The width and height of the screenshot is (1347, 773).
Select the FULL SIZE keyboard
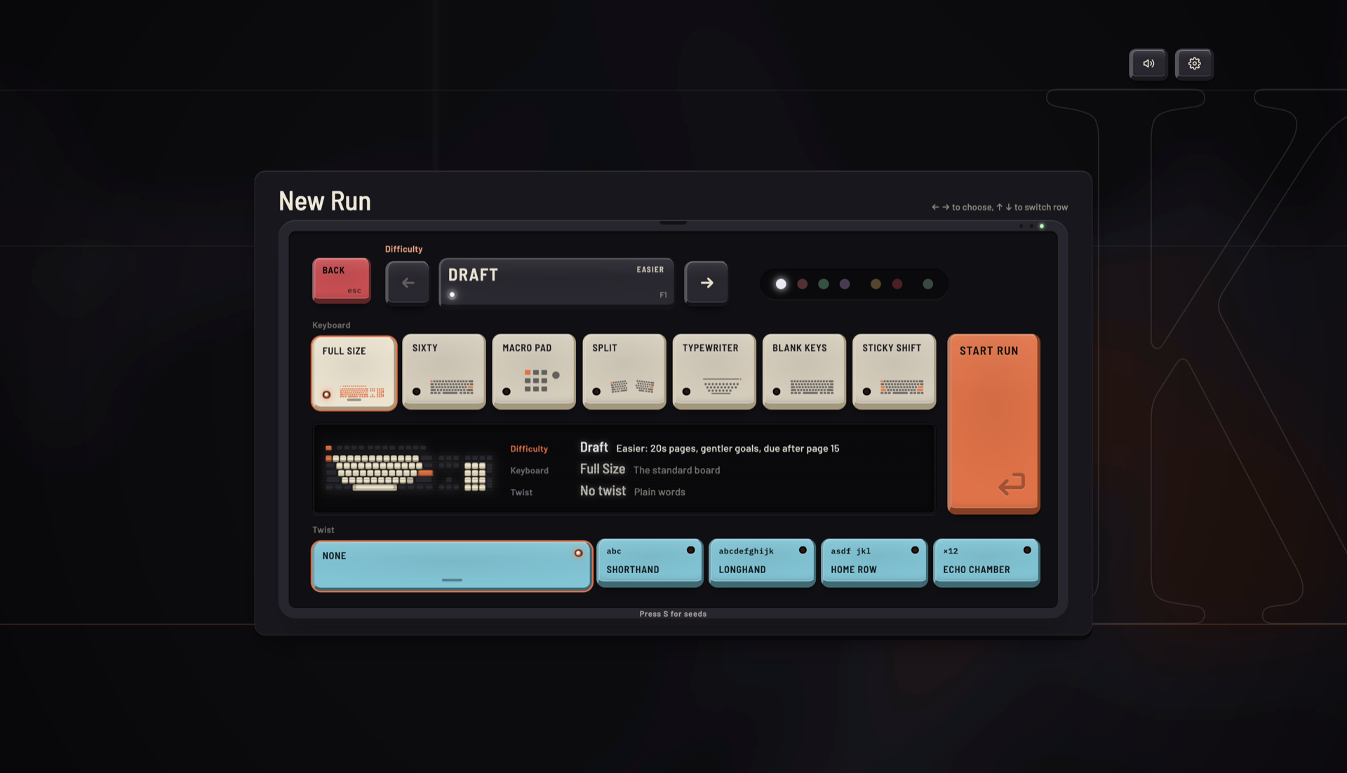[354, 372]
